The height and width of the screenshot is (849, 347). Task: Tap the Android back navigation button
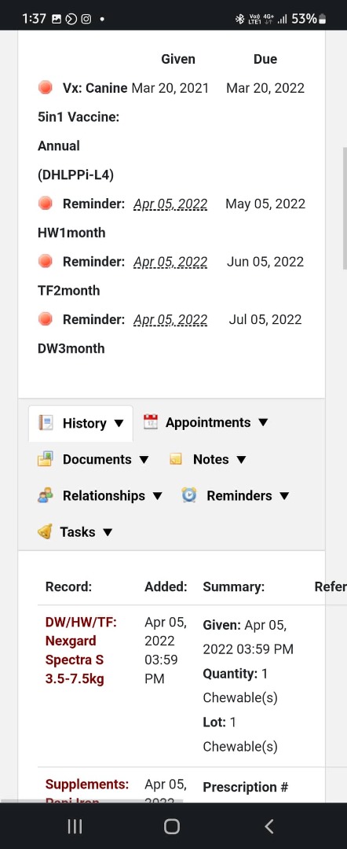coord(269,826)
